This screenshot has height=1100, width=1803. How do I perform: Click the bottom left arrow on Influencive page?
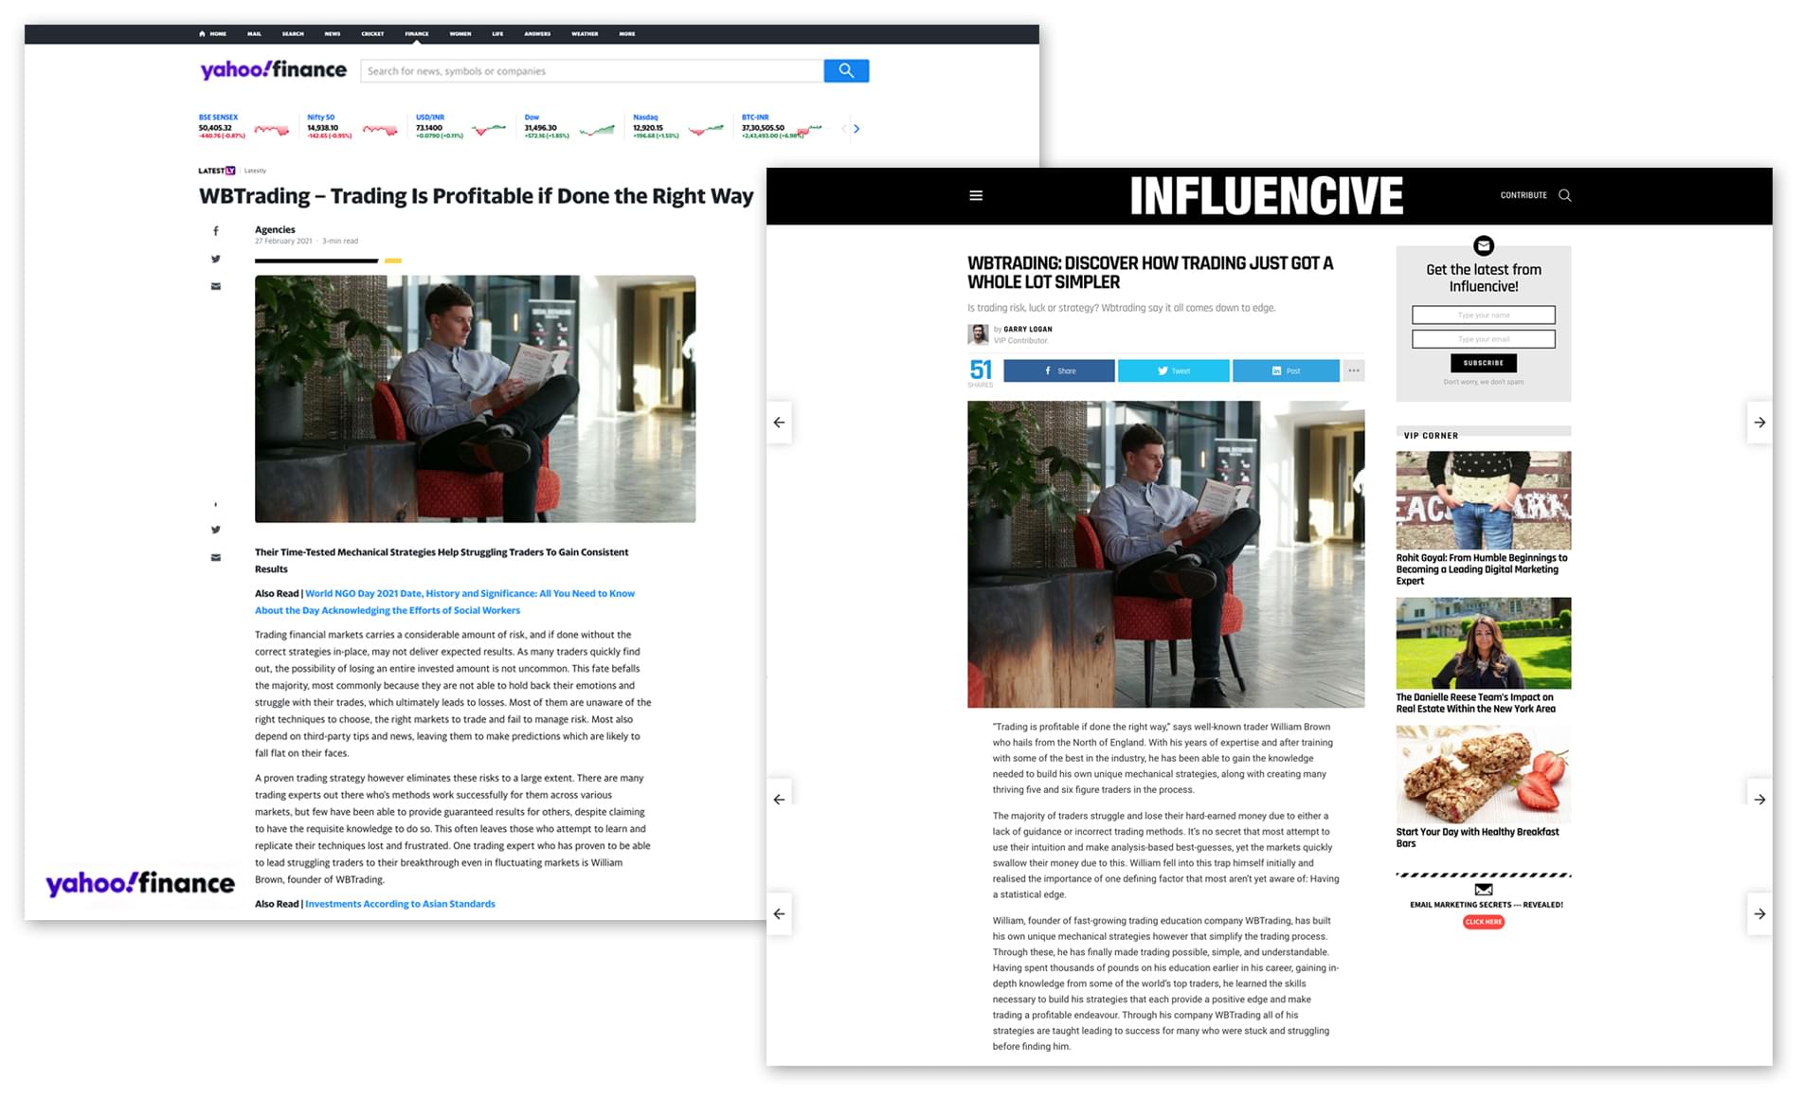(779, 914)
